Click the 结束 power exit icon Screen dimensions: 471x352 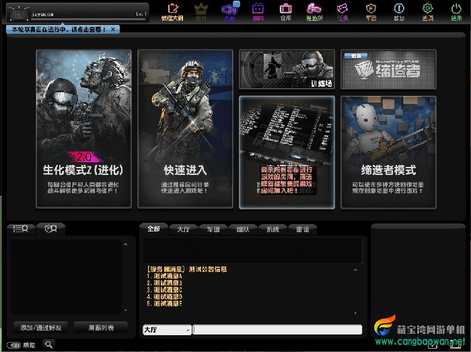[x=456, y=11]
